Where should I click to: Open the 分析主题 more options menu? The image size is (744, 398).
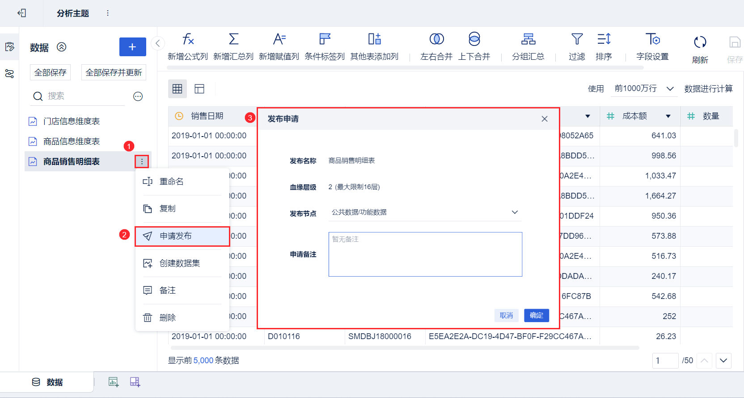(x=108, y=13)
